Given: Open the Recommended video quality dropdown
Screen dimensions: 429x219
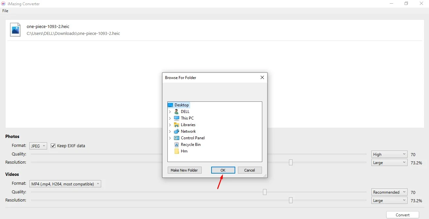Looking at the screenshot, I should pyautogui.click(x=389, y=192).
